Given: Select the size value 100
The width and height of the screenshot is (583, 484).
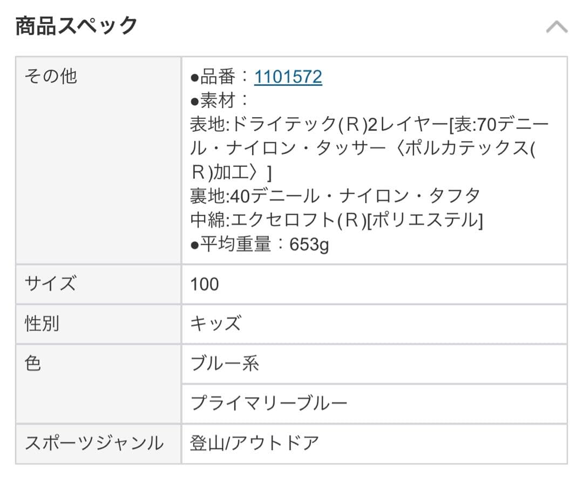Looking at the screenshot, I should (x=205, y=284).
